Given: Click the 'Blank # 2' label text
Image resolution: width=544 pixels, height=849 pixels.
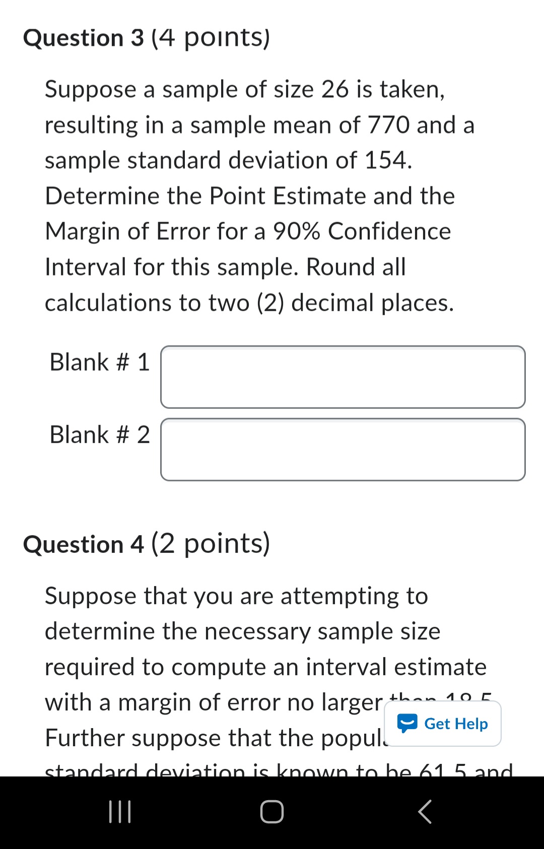Looking at the screenshot, I should (99, 435).
